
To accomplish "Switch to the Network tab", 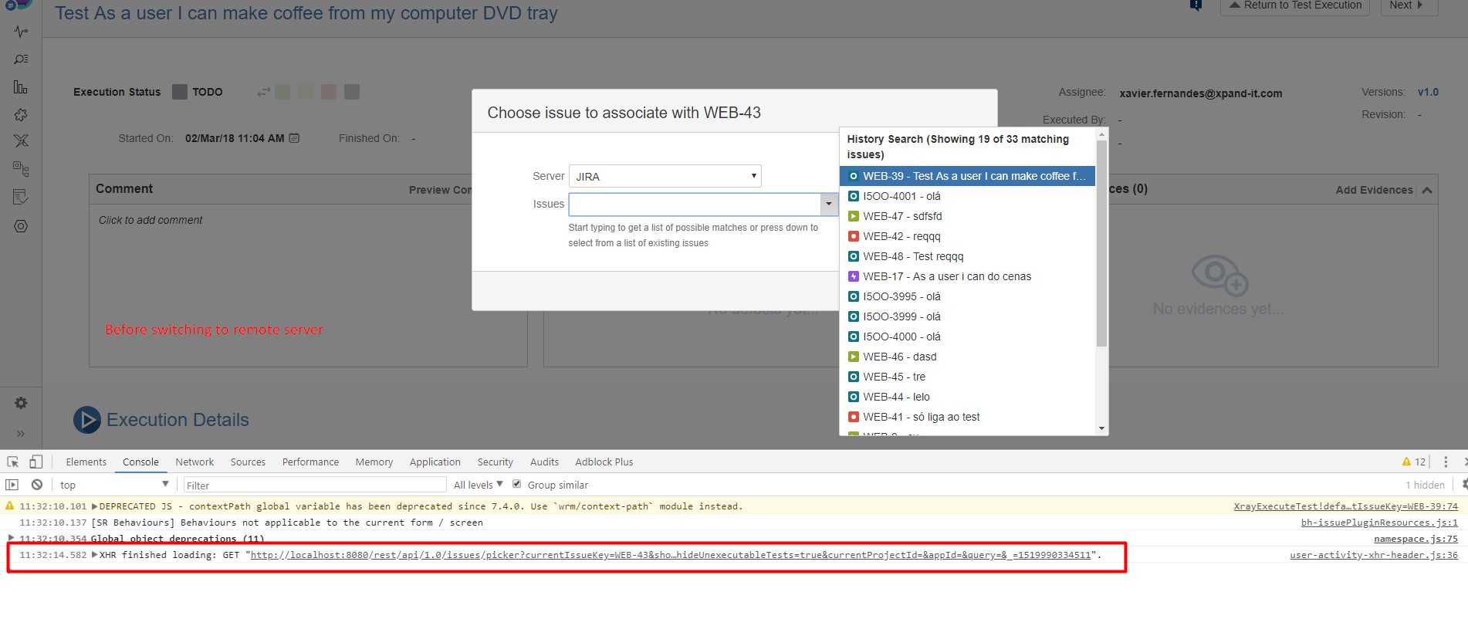I will click(194, 462).
